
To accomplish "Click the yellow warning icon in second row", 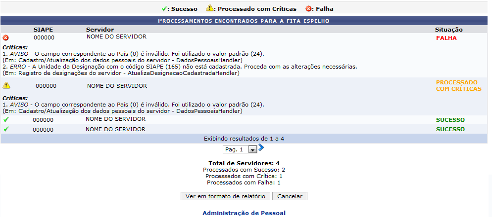I will (6, 85).
